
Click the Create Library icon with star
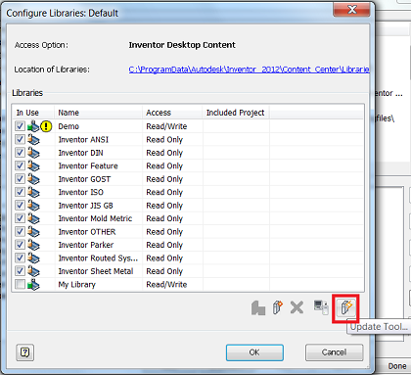point(277,307)
